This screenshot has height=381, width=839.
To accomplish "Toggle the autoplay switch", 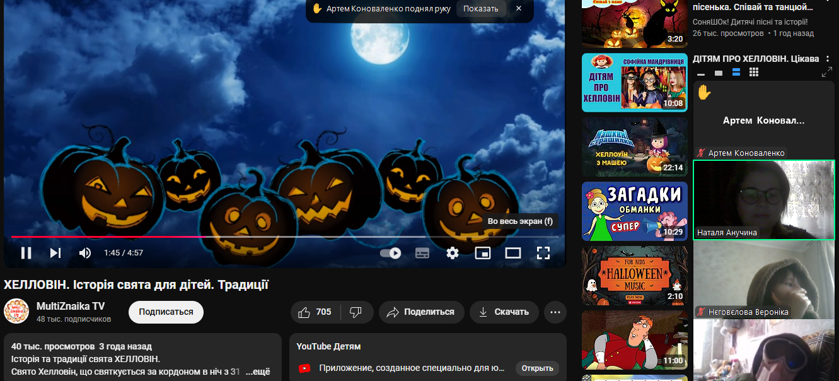I will [391, 253].
